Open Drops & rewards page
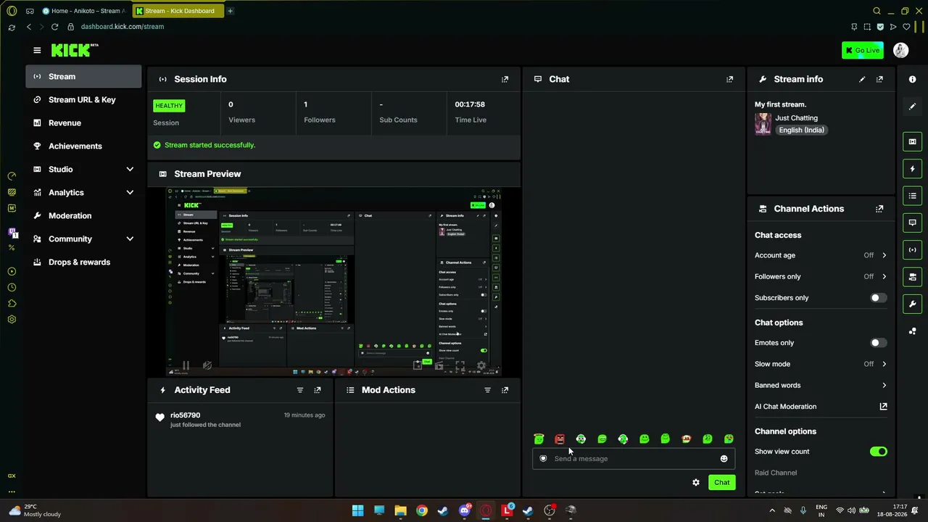Screen dimensions: 928x522 [x=83, y=262]
